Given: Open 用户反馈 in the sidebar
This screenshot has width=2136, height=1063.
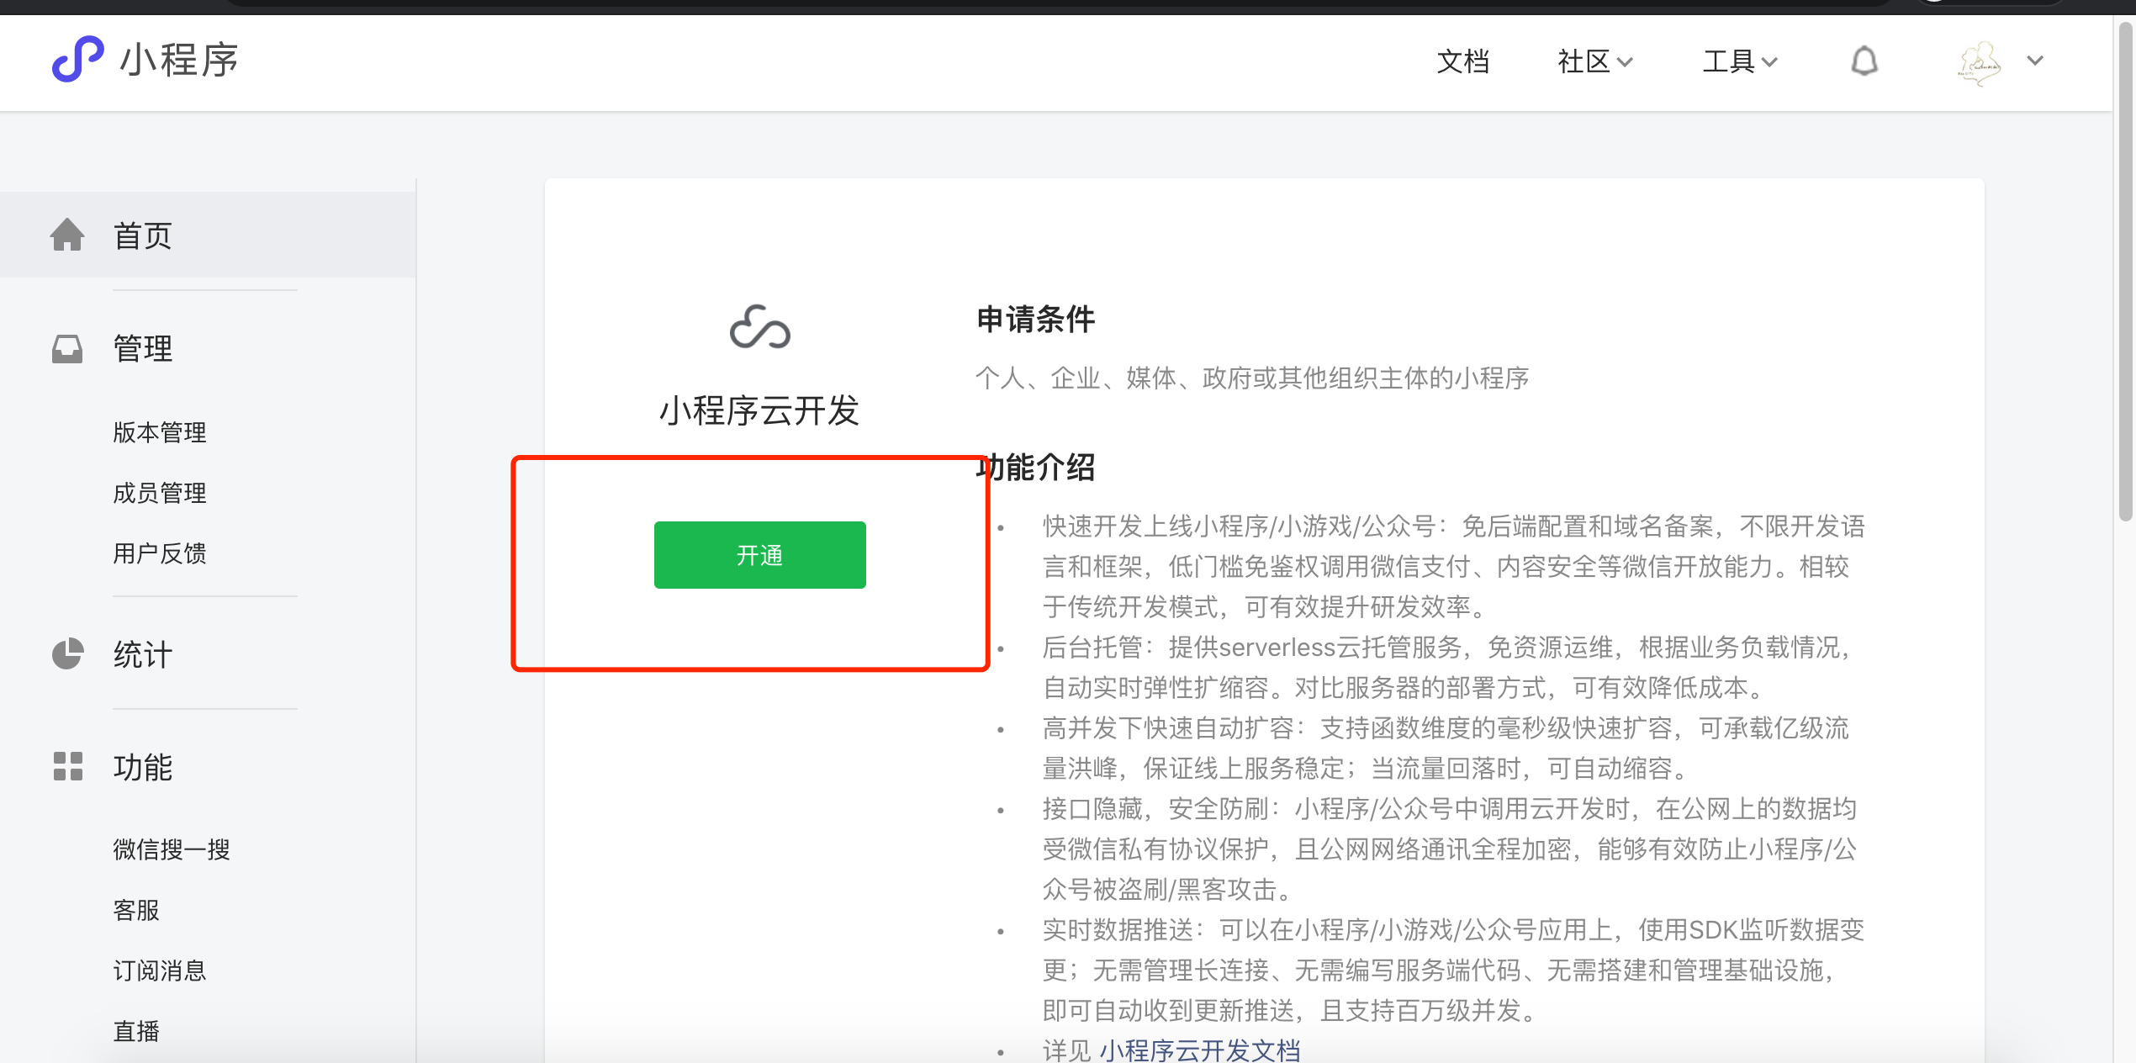Looking at the screenshot, I should [x=160, y=553].
